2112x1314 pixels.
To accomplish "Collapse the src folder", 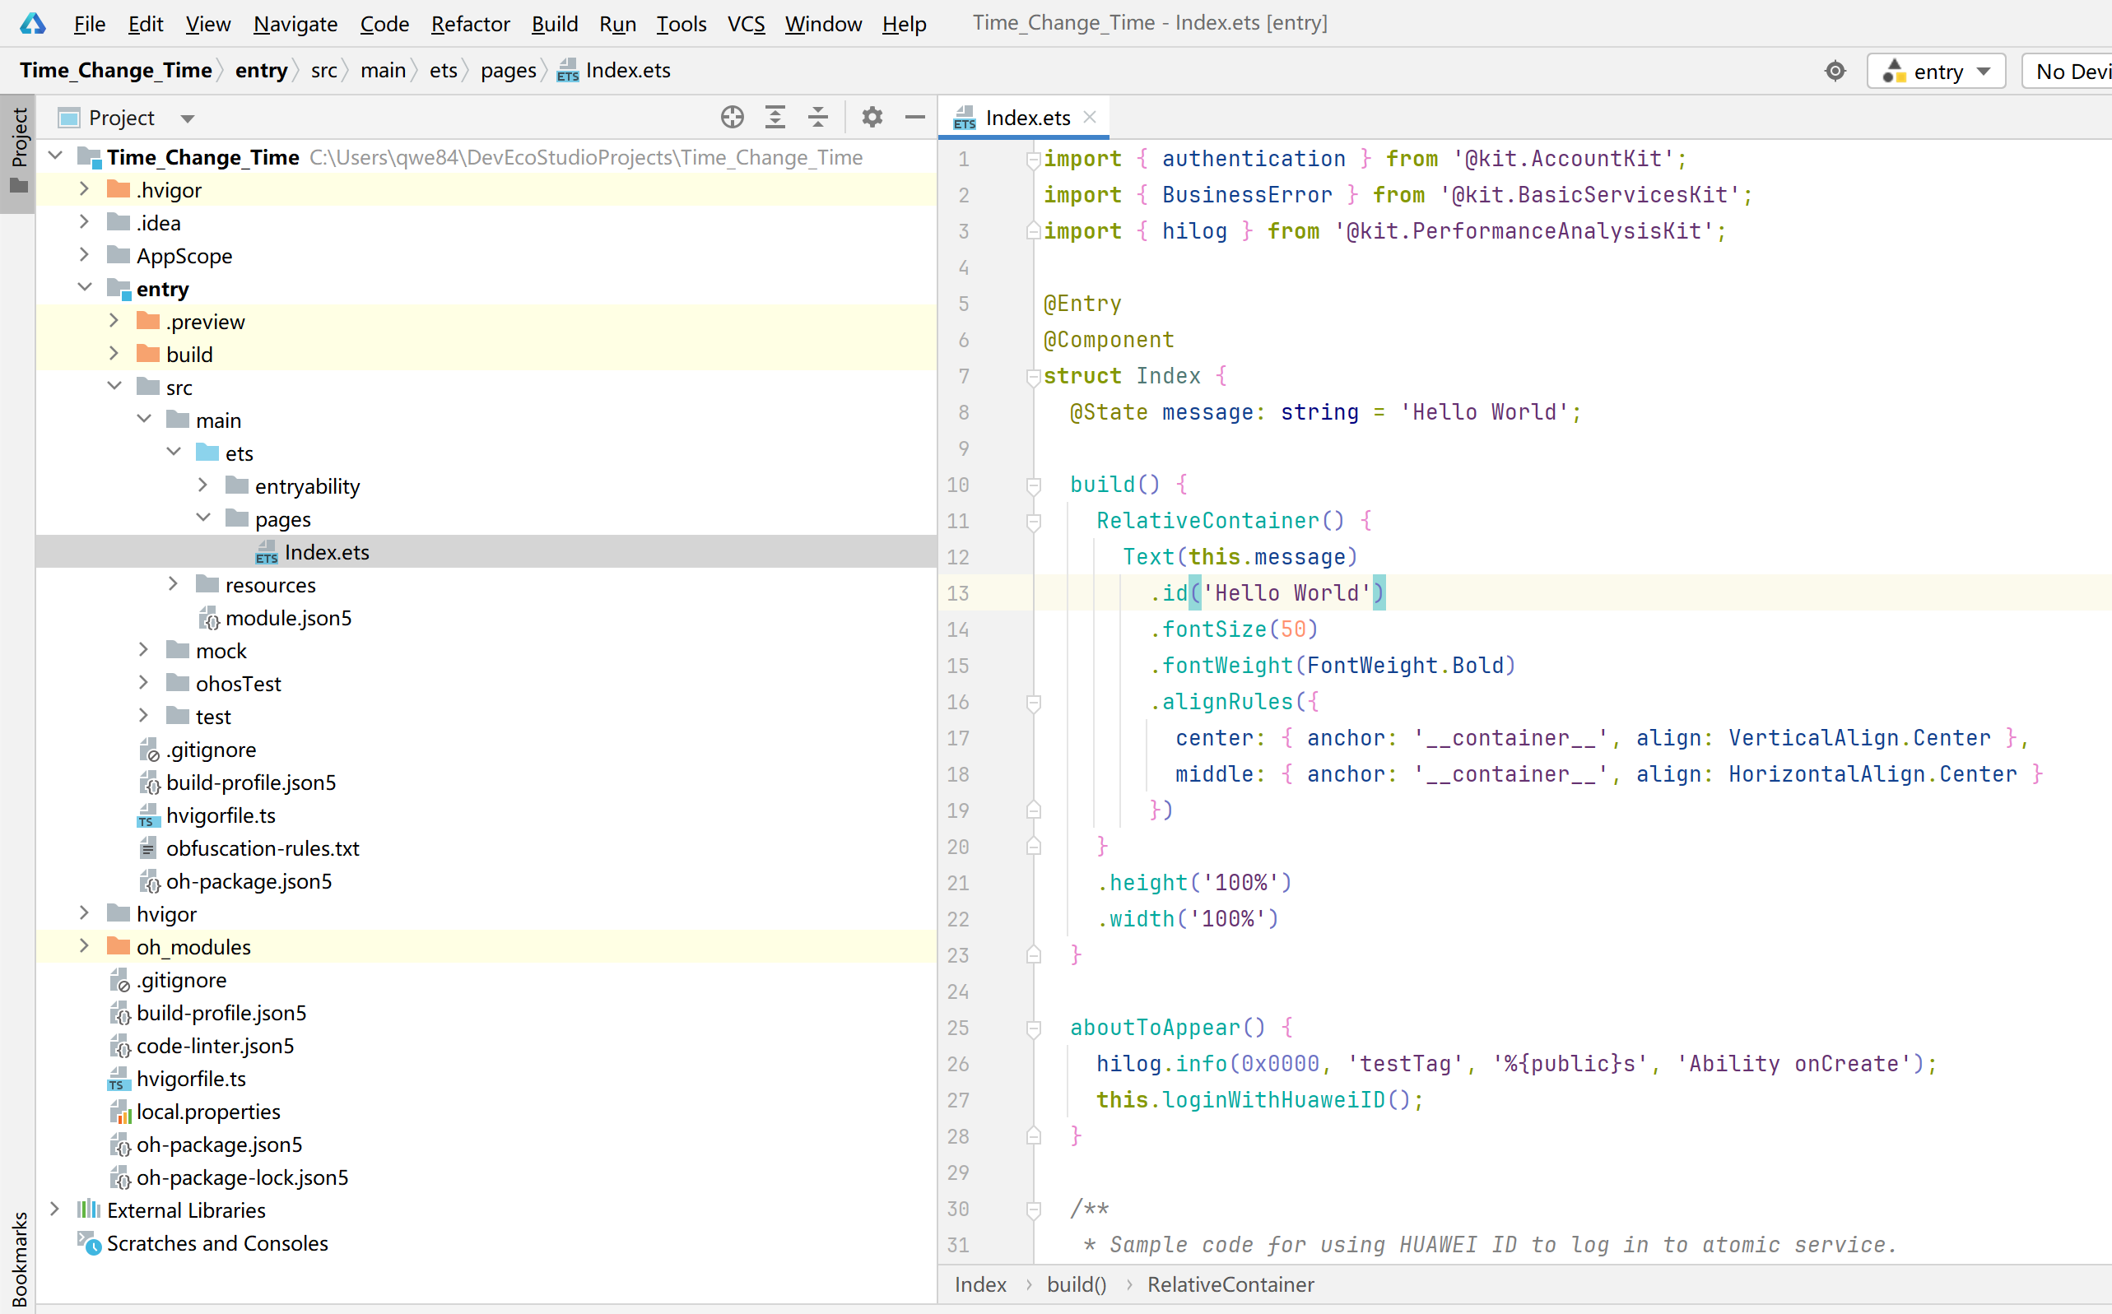I will pos(114,387).
